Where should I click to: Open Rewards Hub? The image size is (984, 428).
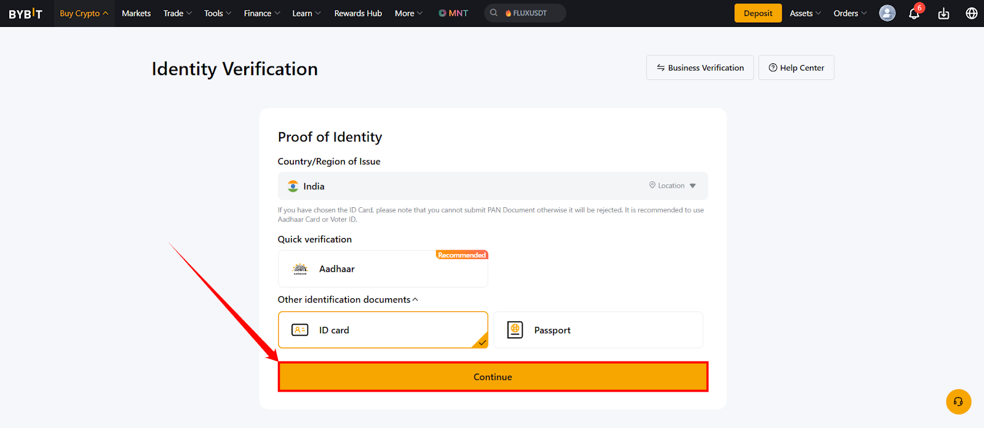(358, 14)
